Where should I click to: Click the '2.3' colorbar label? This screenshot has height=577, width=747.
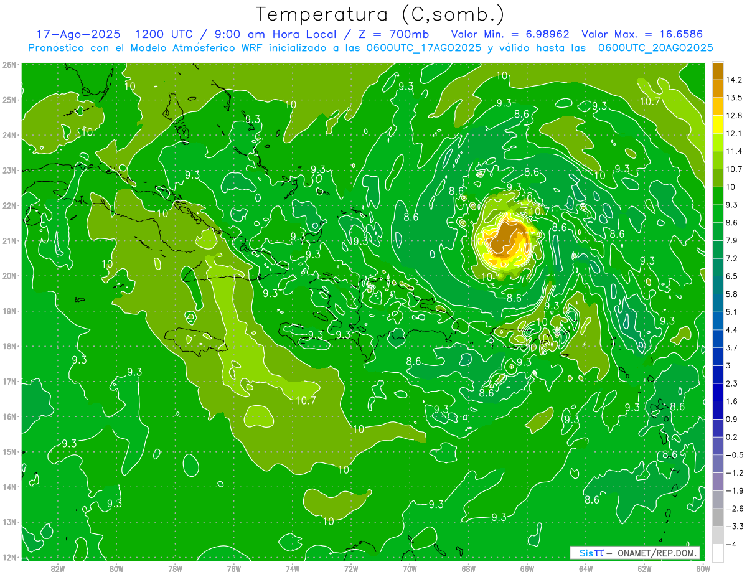click(x=733, y=383)
